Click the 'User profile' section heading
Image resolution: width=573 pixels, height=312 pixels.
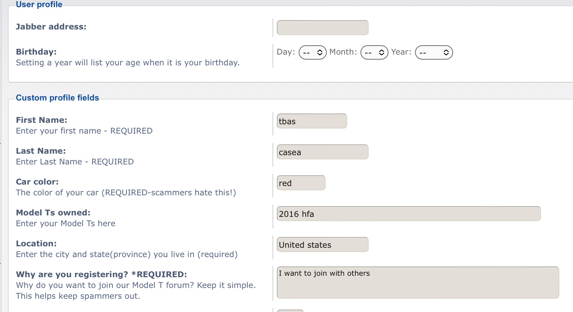[x=39, y=5]
